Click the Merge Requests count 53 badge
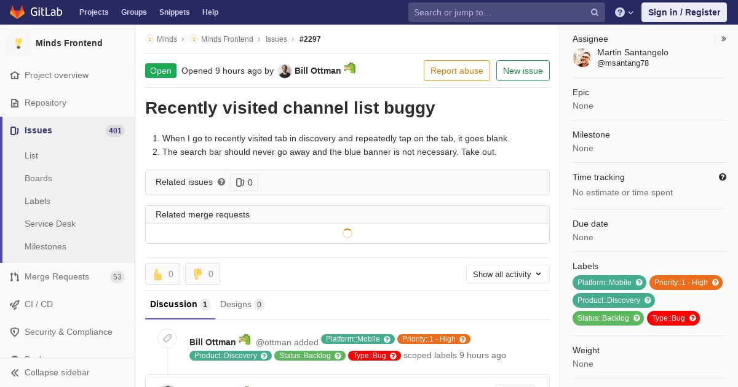Image resolution: width=738 pixels, height=387 pixels. [117, 277]
